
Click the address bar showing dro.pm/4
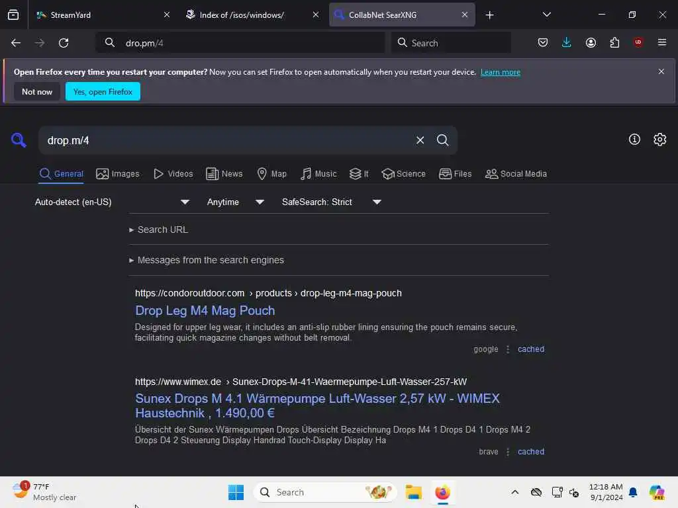pyautogui.click(x=240, y=43)
